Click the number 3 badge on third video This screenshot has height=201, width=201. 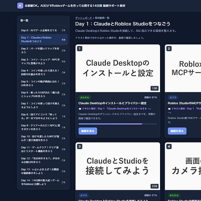(x=80, y=146)
